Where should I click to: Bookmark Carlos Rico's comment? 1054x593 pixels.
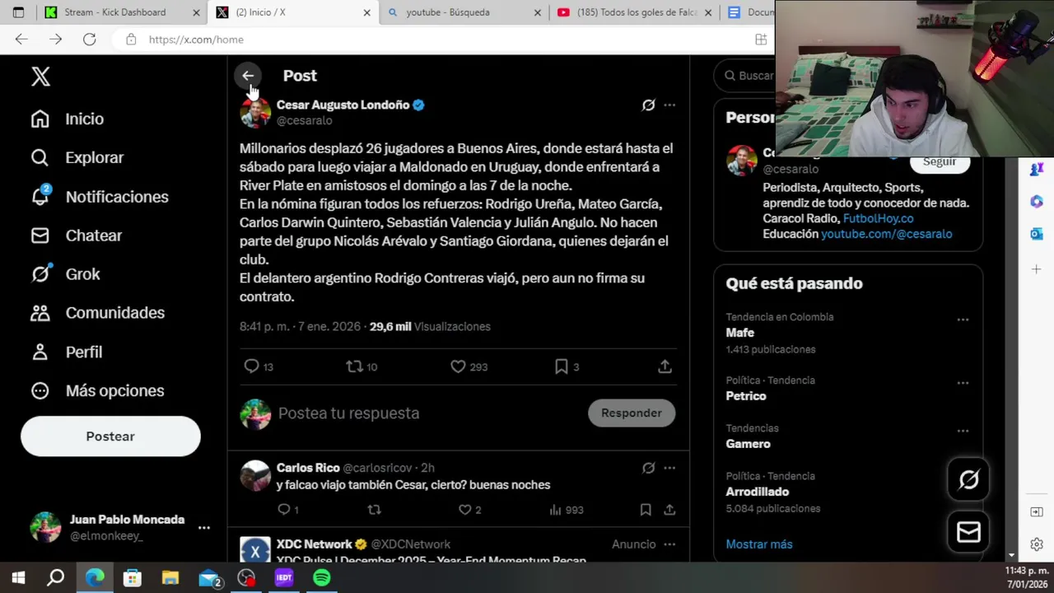tap(646, 510)
